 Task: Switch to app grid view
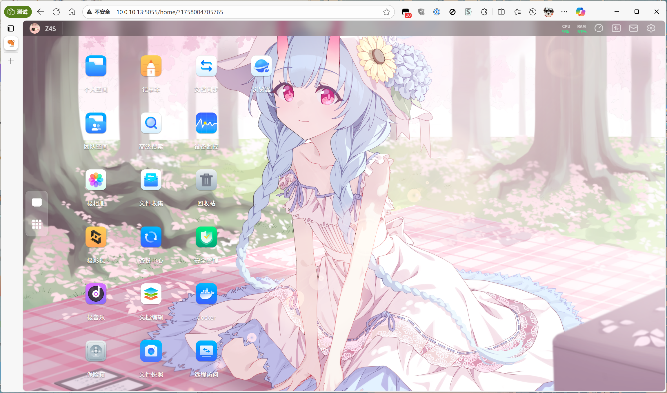point(37,224)
